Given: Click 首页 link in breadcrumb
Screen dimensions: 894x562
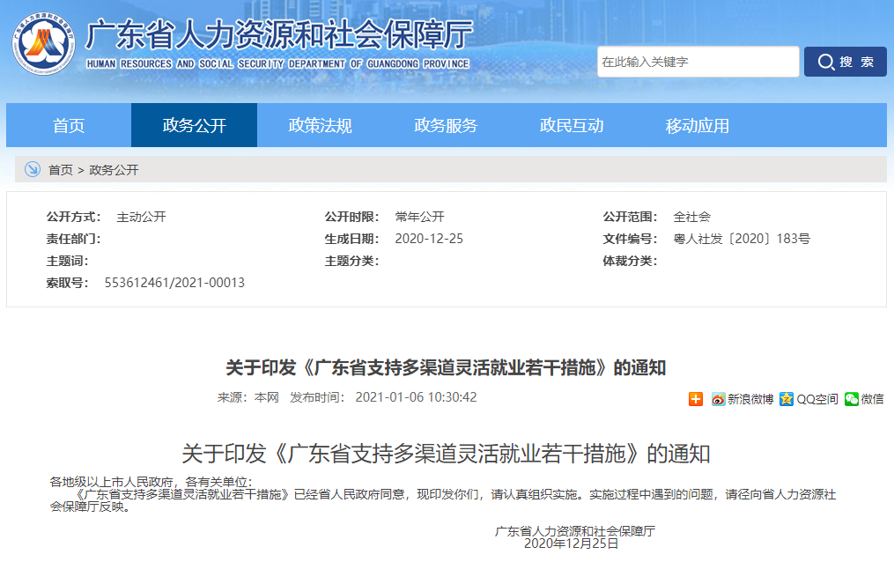Looking at the screenshot, I should point(61,170).
